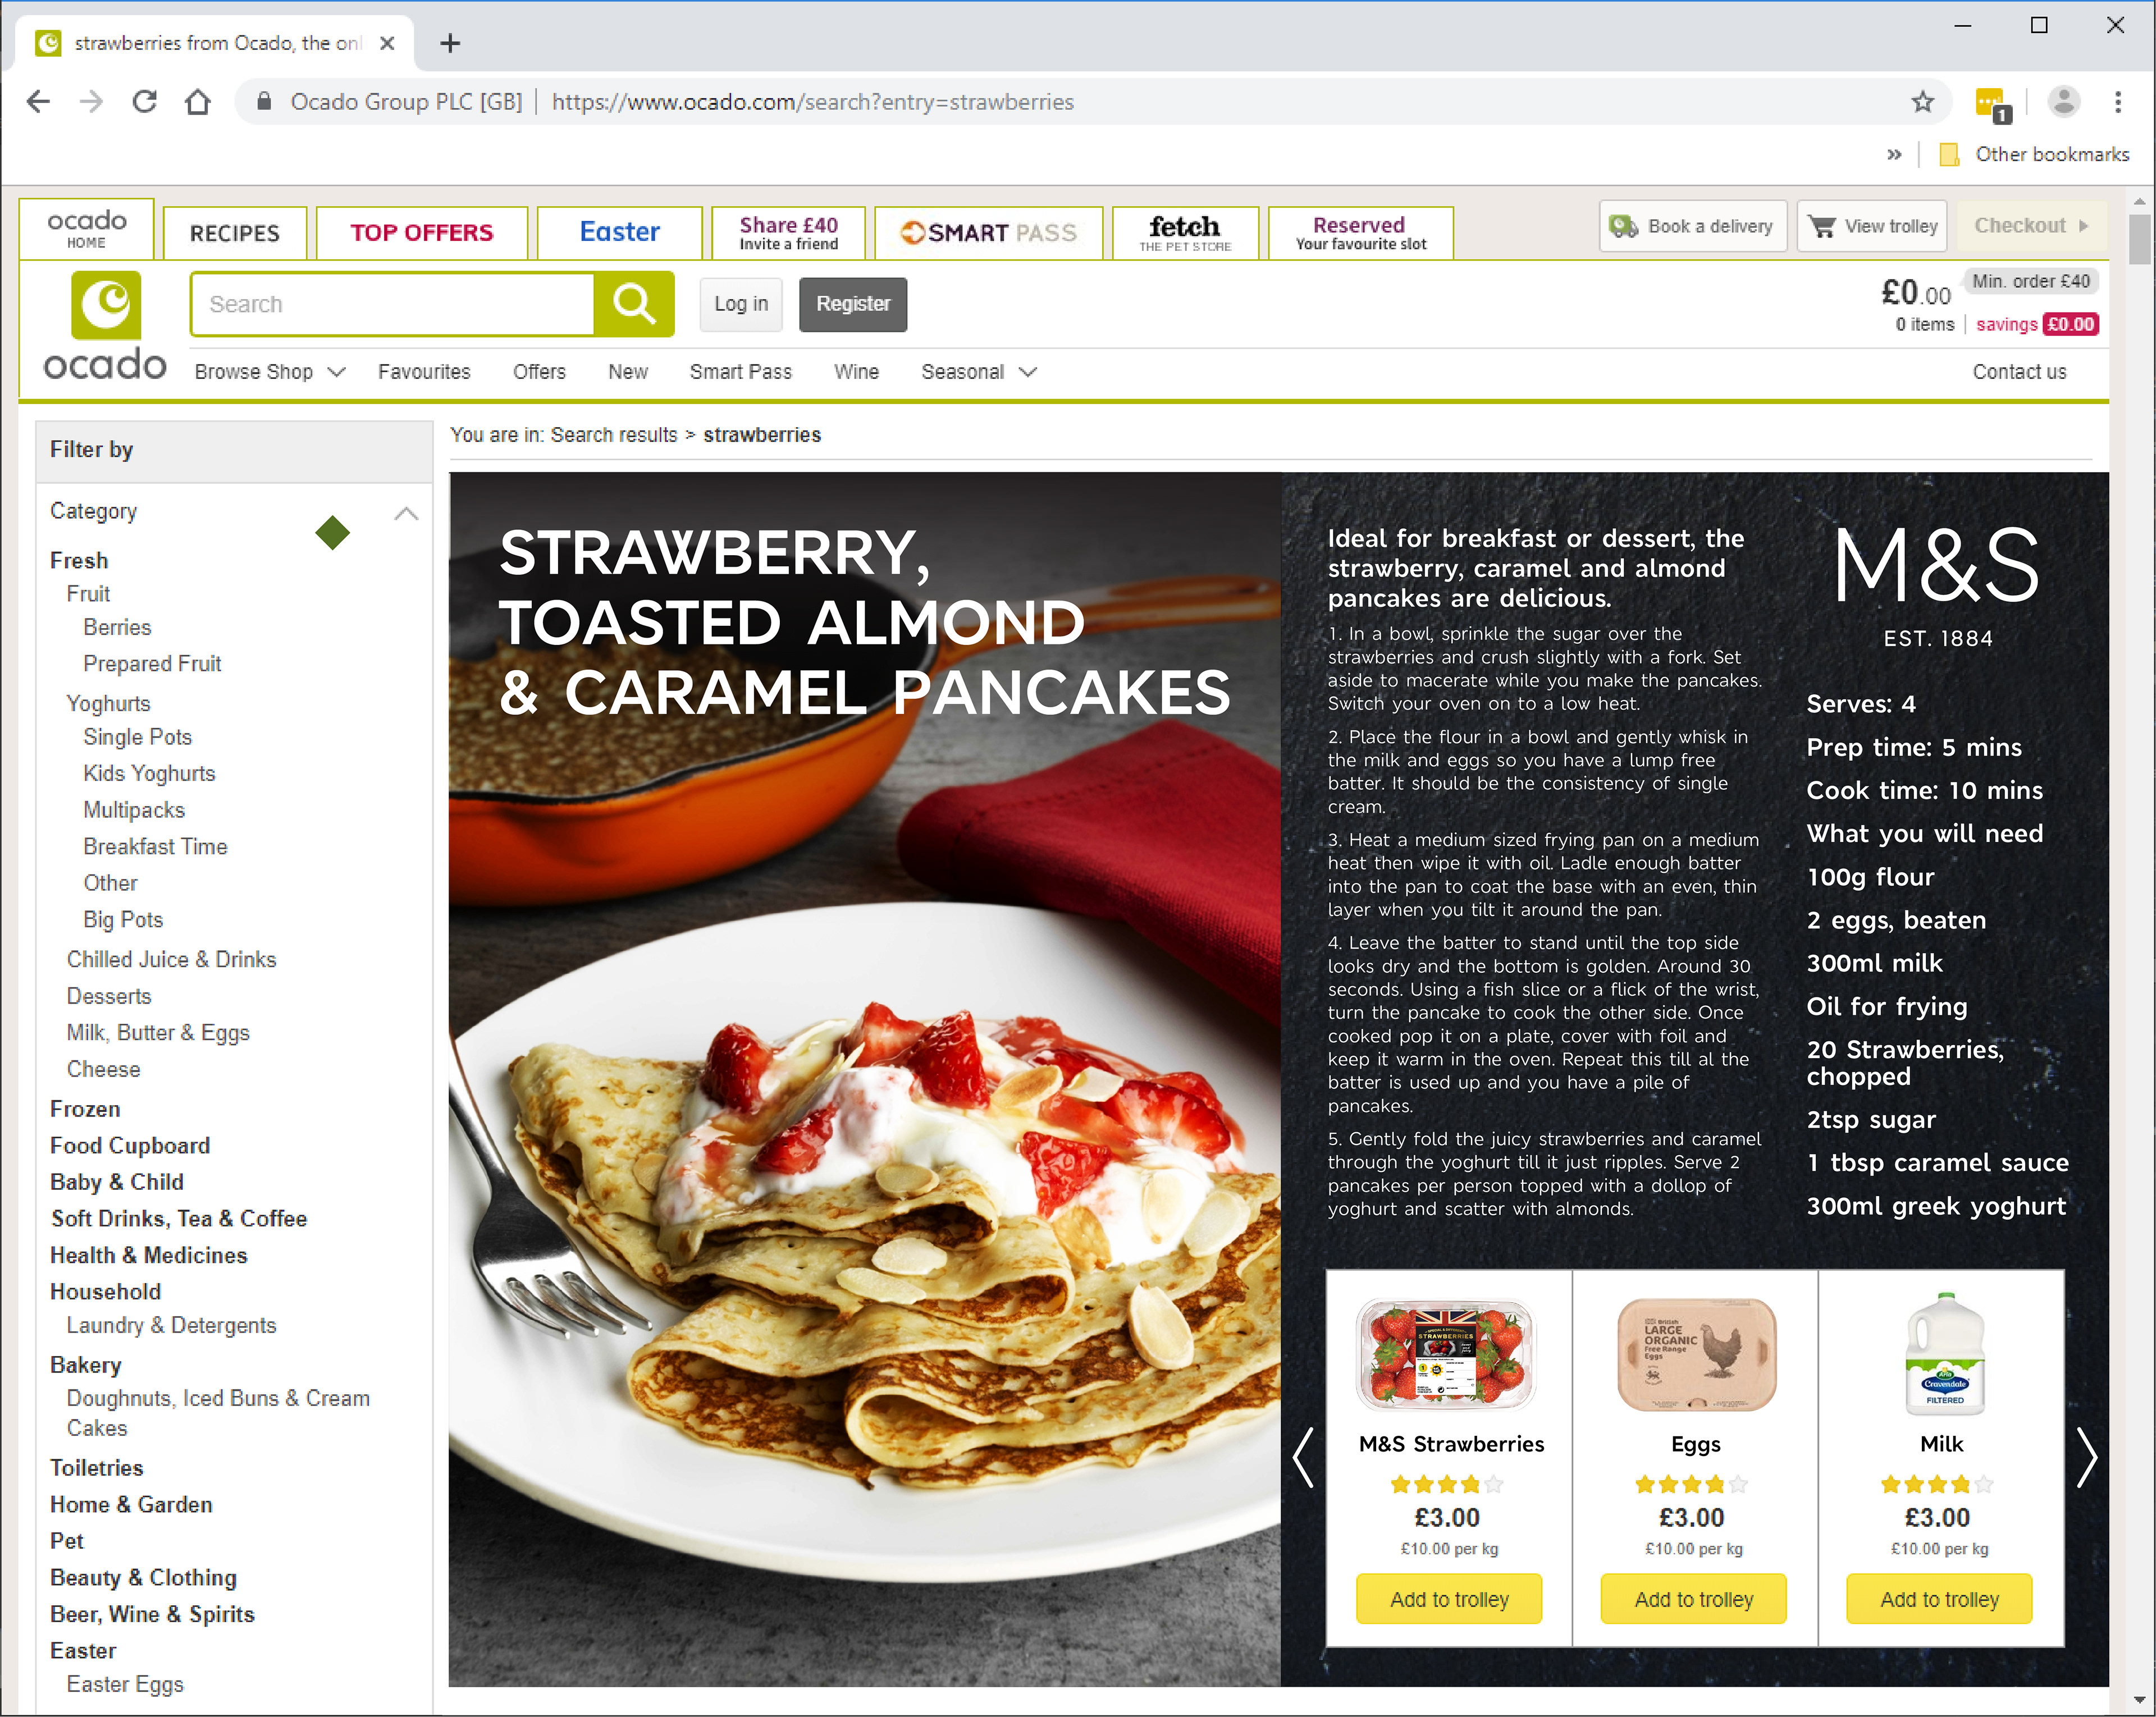Expand the Browse Shop dropdown
The height and width of the screenshot is (1717, 2156).
coord(270,372)
